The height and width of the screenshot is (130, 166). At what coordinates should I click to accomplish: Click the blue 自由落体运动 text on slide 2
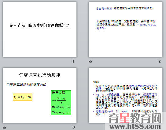point(104,9)
